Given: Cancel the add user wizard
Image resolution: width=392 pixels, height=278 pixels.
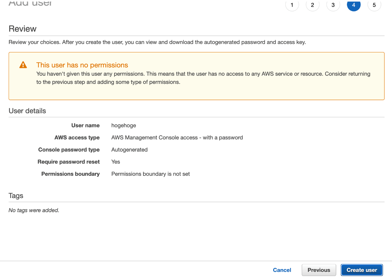Looking at the screenshot, I should pos(282,270).
